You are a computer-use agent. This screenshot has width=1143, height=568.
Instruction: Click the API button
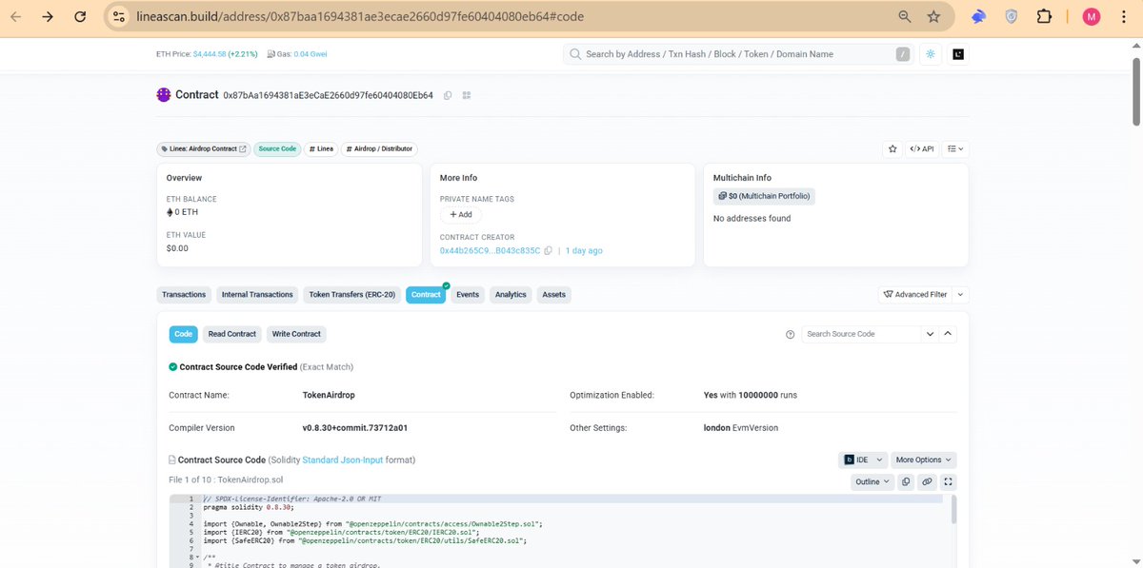pyautogui.click(x=922, y=149)
